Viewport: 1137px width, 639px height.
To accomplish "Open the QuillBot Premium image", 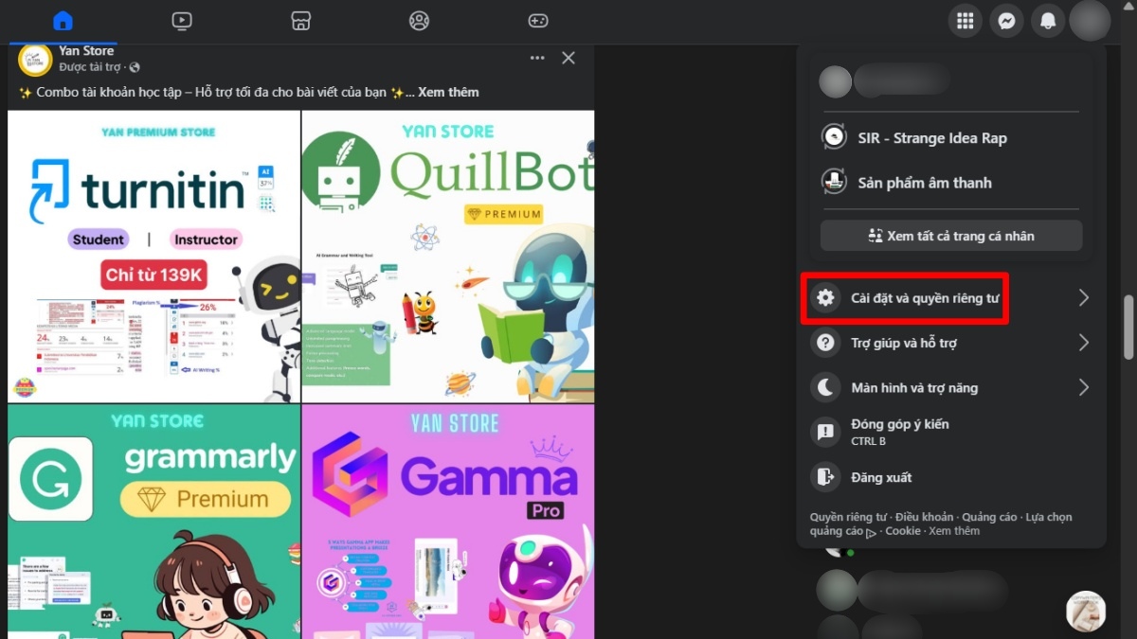I will coord(448,257).
